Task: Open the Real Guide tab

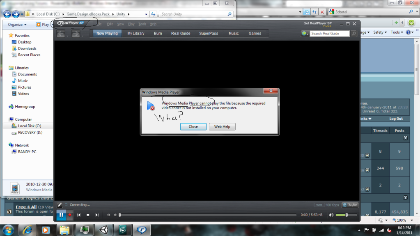Action: [181, 34]
